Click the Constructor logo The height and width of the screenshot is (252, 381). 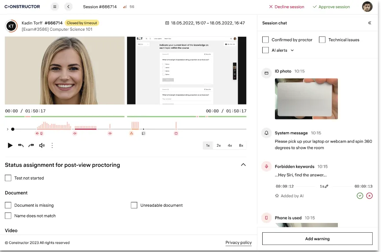point(22,7)
